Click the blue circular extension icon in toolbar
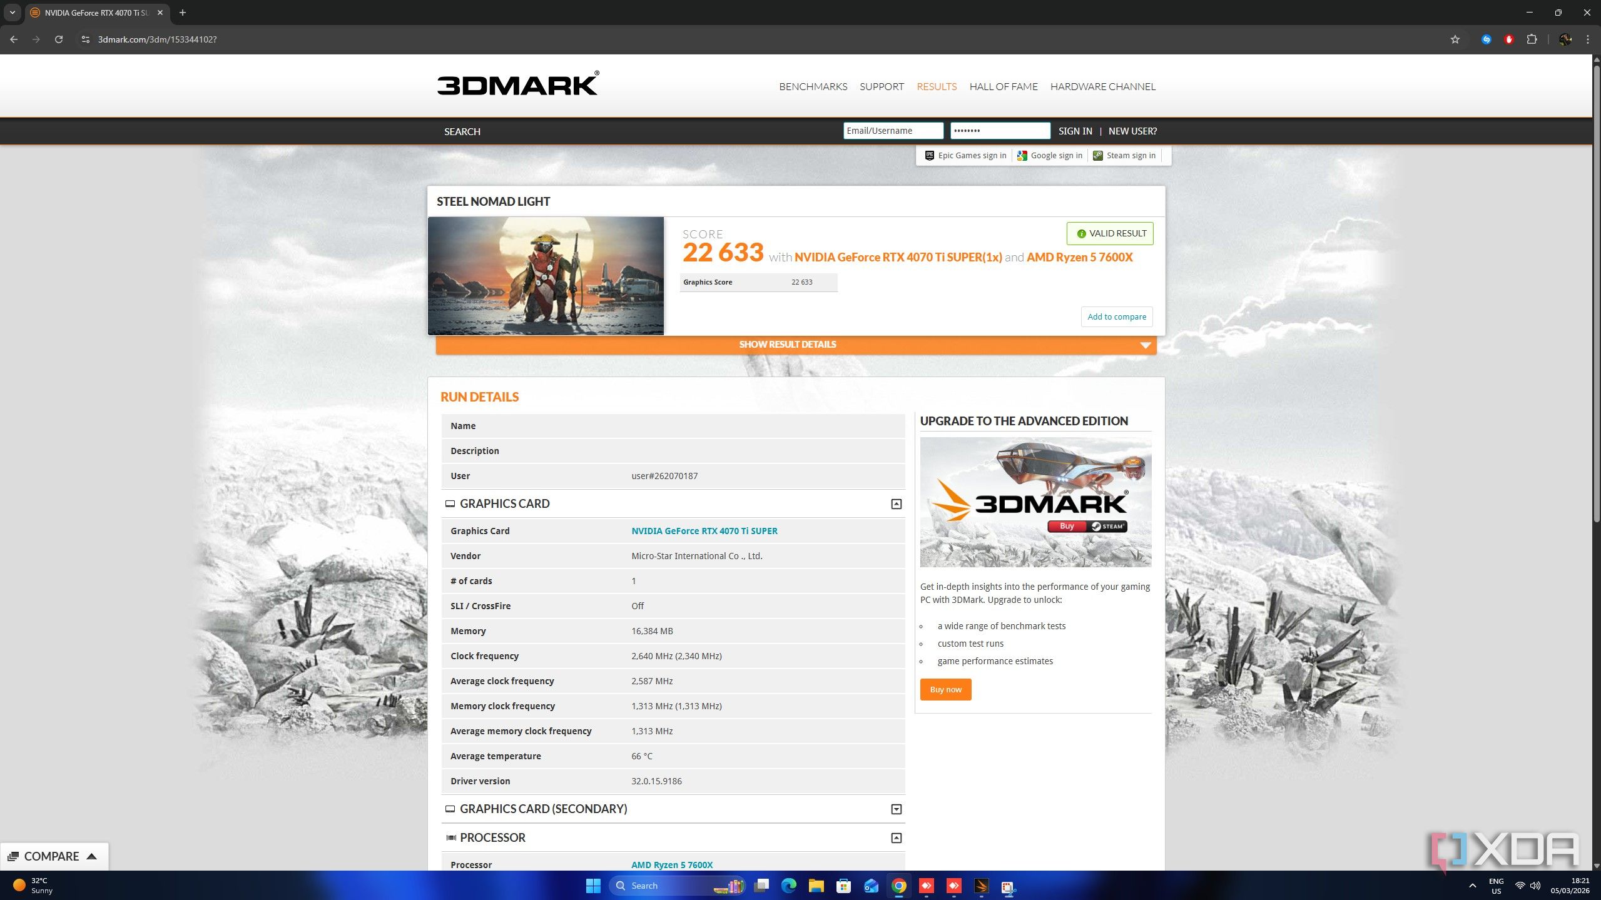The image size is (1601, 900). coord(1487,39)
